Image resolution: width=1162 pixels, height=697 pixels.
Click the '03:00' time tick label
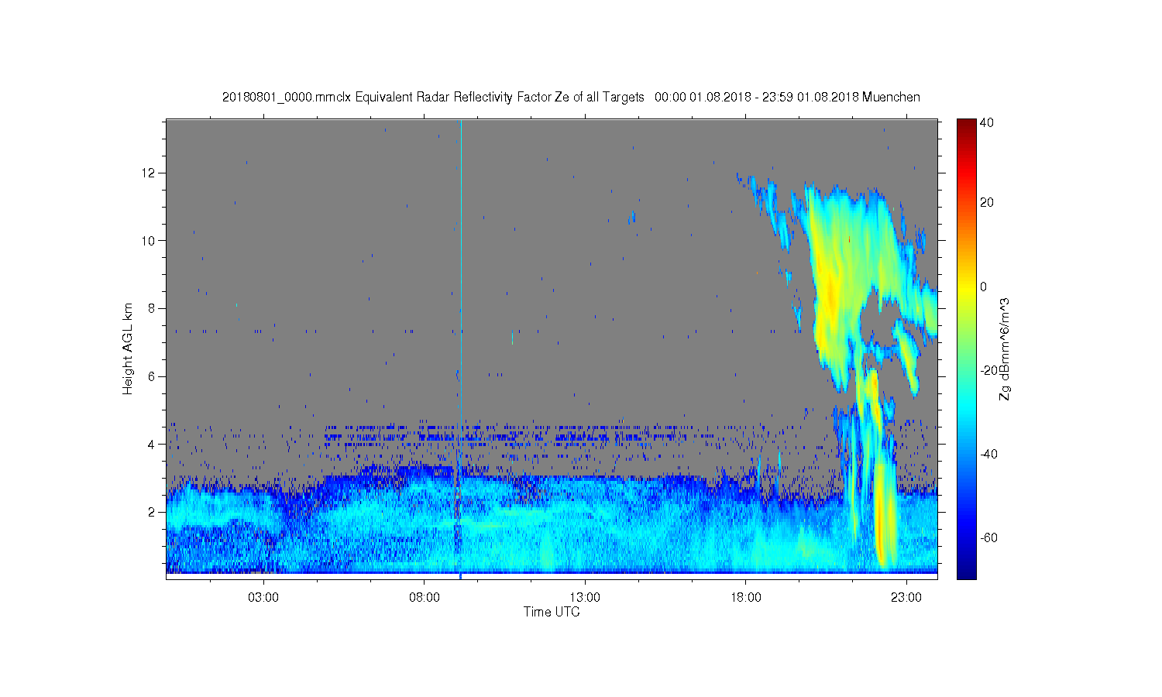point(263,598)
